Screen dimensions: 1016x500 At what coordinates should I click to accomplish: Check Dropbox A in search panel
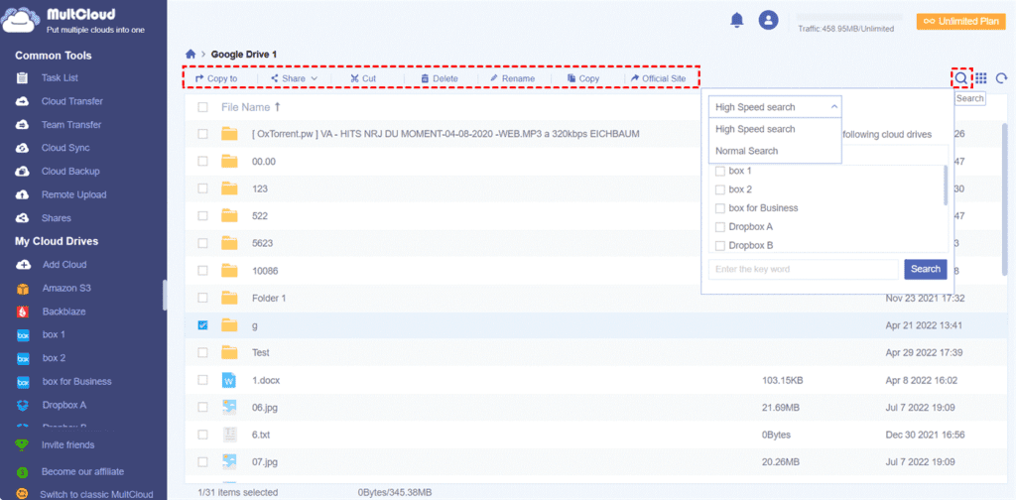pos(719,226)
